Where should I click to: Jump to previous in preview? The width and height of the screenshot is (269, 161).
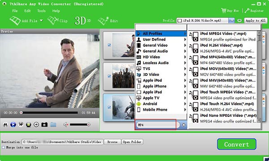pyautogui.click(x=5, y=124)
